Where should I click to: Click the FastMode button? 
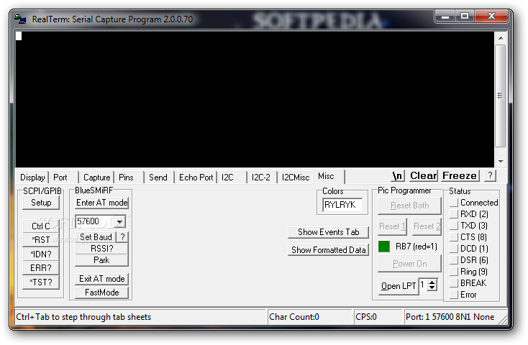click(x=101, y=293)
